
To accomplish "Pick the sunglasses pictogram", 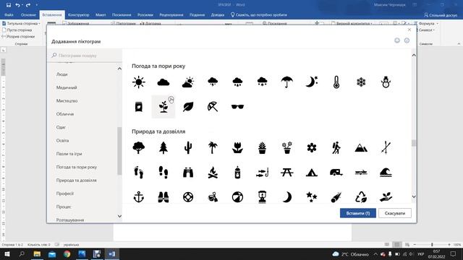I will click(x=237, y=107).
